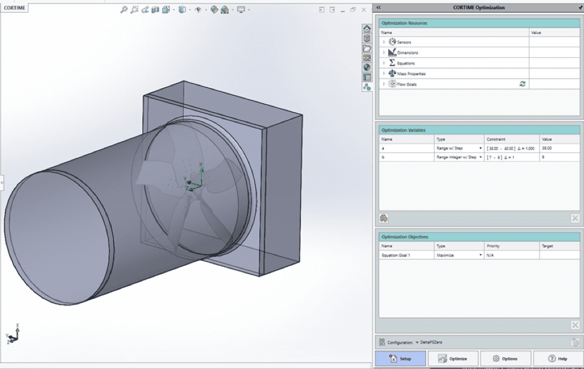Click the constraint cell for variable a
The image size is (584, 369).
pyautogui.click(x=511, y=148)
